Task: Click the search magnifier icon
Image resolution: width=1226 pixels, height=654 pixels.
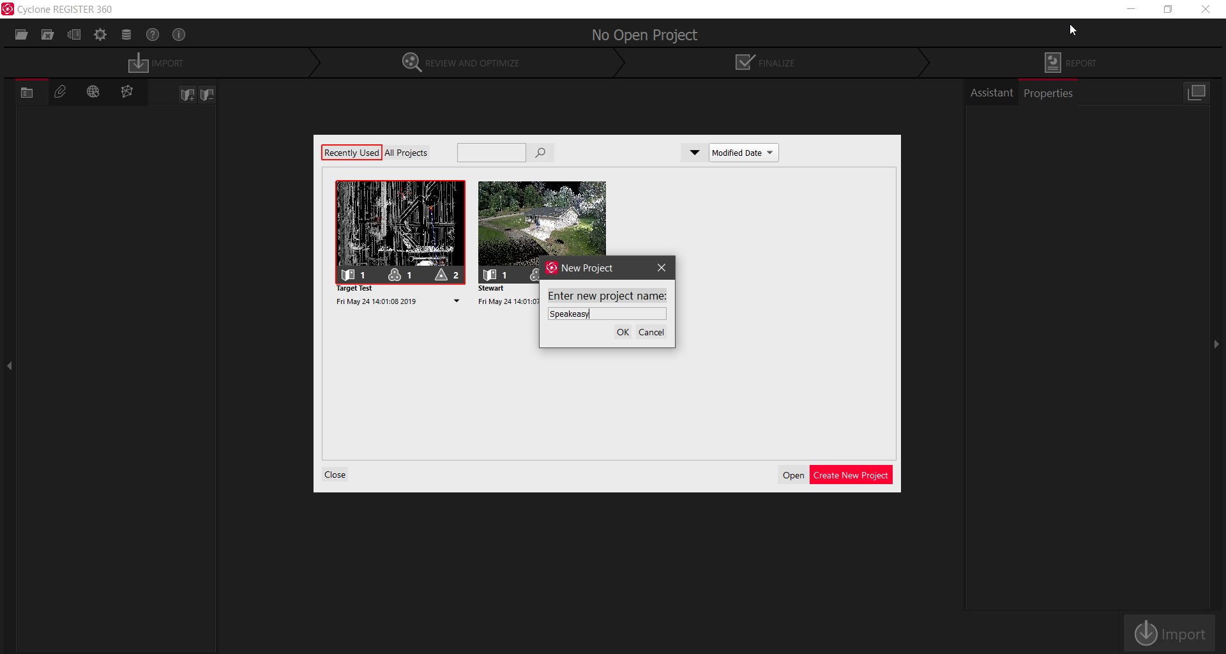Action: [x=540, y=153]
